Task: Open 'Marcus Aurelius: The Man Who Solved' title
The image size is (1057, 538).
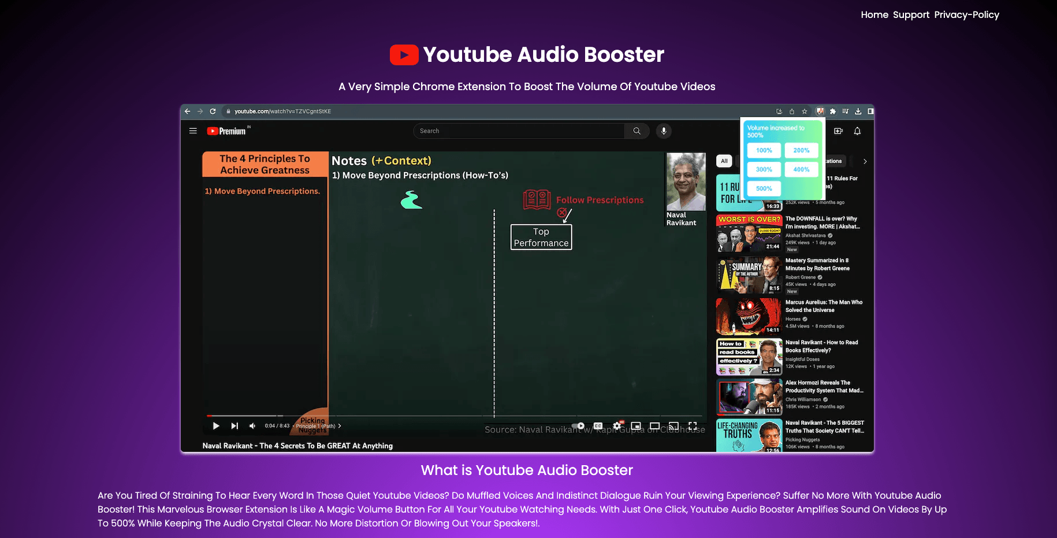Action: [824, 306]
